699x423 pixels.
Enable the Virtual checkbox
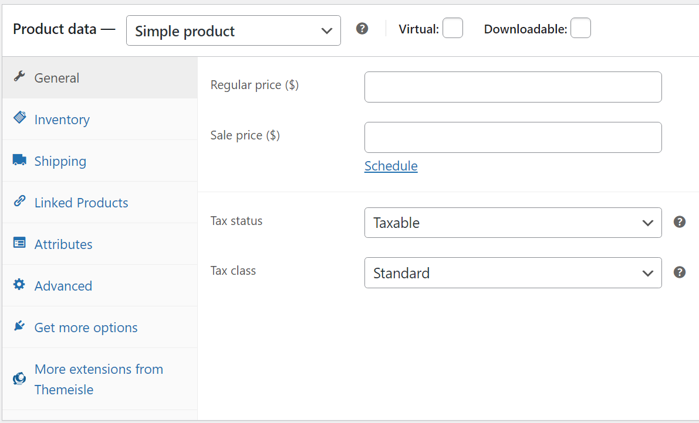tap(453, 28)
